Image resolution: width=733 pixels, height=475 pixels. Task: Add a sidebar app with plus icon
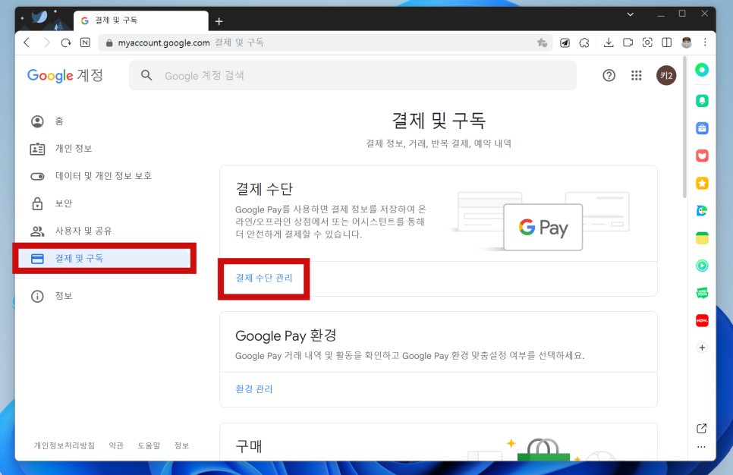(x=702, y=348)
